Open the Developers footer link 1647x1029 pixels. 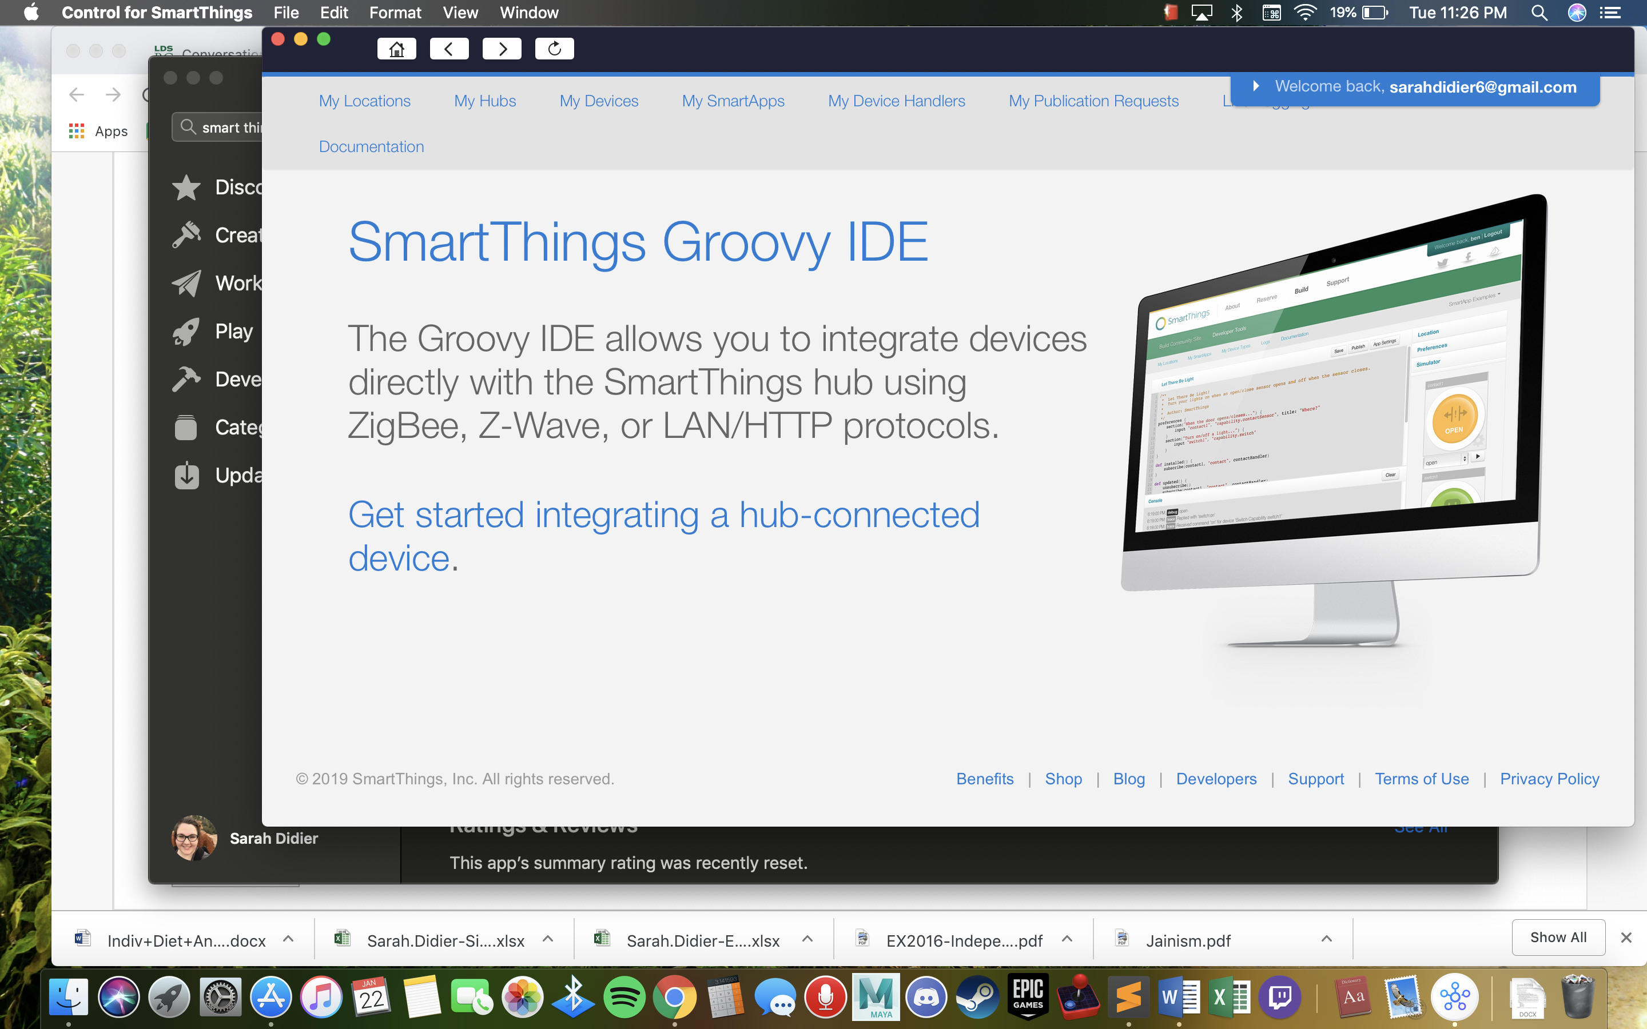[1216, 779]
